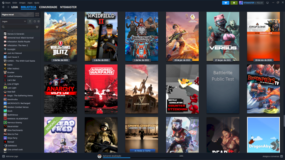Click the library search input field
This screenshot has height=160, width=285.
pyautogui.click(x=20, y=27)
